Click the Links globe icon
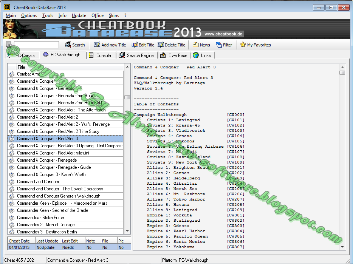The image size is (353, 264). coord(196,55)
